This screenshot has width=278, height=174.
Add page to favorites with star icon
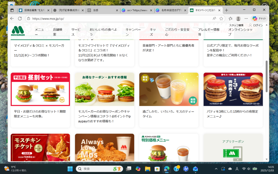pyautogui.click(x=221, y=18)
